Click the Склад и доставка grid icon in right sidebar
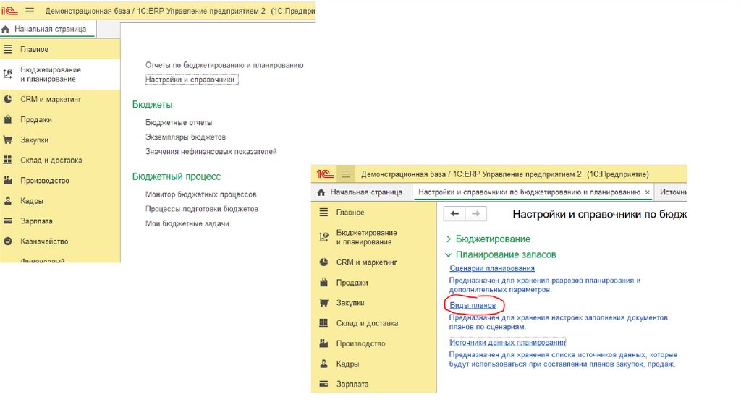This screenshot has width=741, height=415. 323,323
